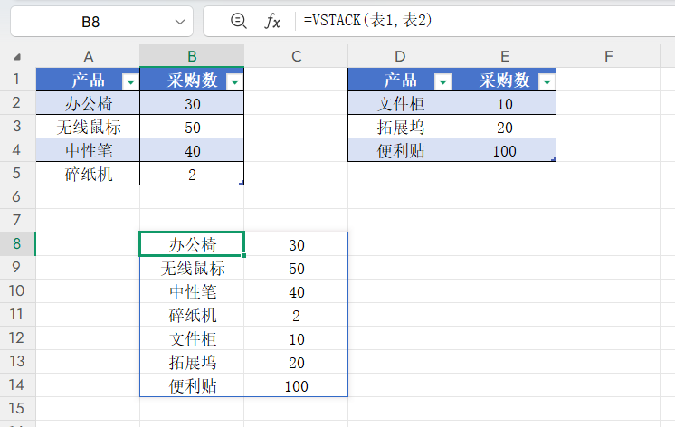Click cell D3 containing 拓展坞
Viewport: 675px width, 427px height.
[400, 127]
